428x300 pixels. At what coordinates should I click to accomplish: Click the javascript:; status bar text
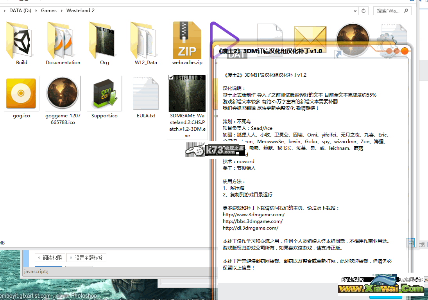point(36,271)
